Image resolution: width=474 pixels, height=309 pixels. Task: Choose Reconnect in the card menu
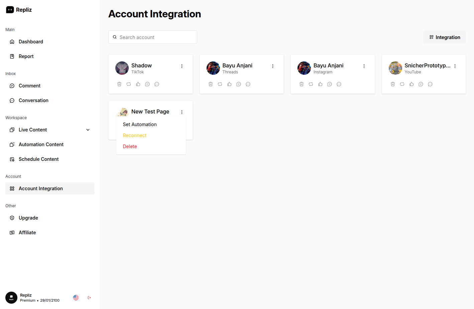[x=134, y=135]
